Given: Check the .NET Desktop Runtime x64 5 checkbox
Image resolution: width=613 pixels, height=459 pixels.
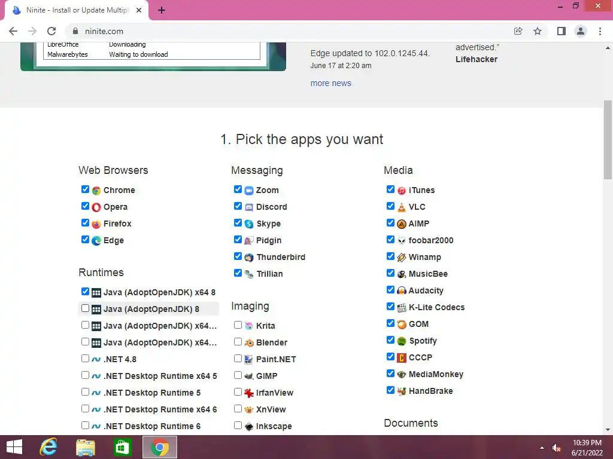Looking at the screenshot, I should [x=85, y=375].
